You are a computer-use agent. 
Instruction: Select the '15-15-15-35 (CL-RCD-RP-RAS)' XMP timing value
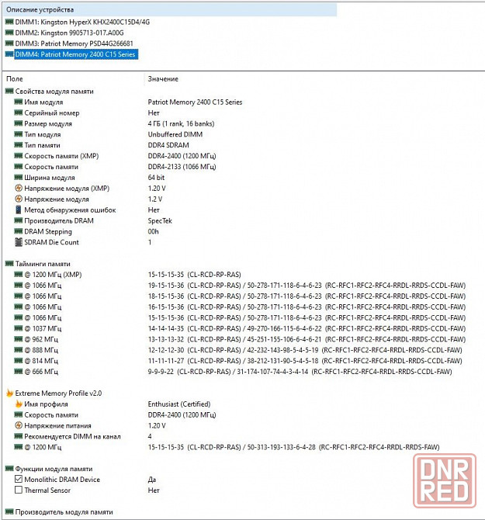pos(194,275)
